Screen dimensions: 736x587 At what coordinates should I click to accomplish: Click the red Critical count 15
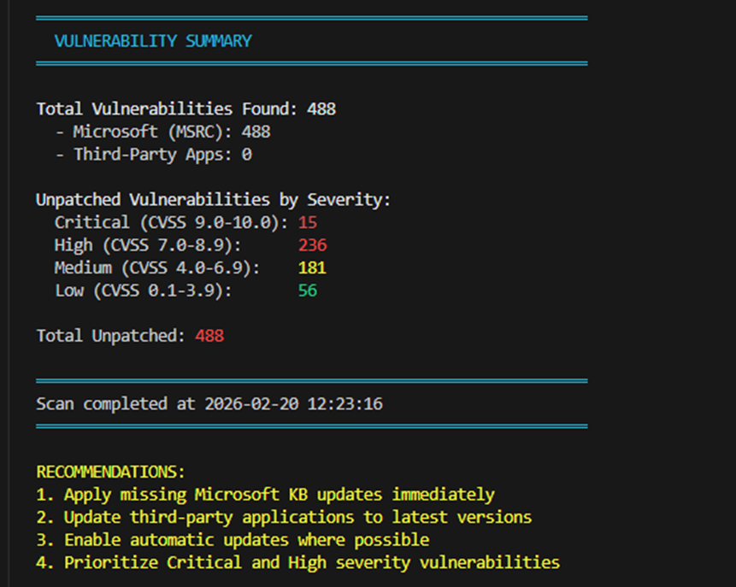tap(308, 223)
